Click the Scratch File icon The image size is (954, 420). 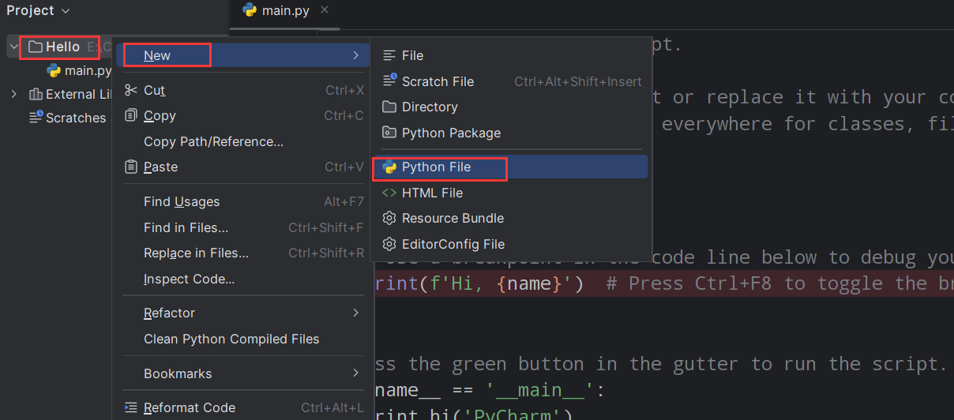[x=389, y=81]
